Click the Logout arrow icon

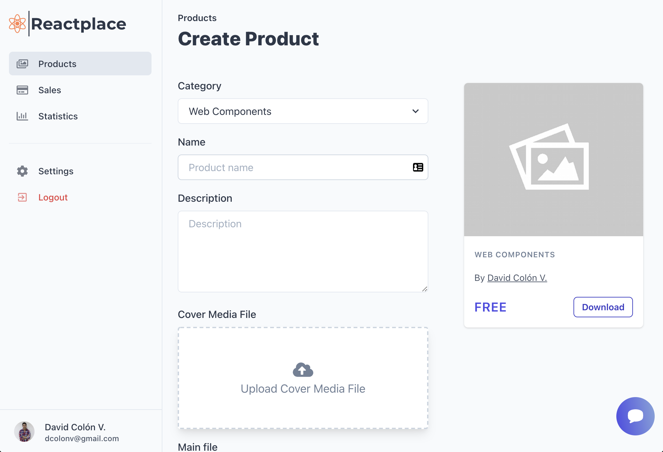[22, 197]
